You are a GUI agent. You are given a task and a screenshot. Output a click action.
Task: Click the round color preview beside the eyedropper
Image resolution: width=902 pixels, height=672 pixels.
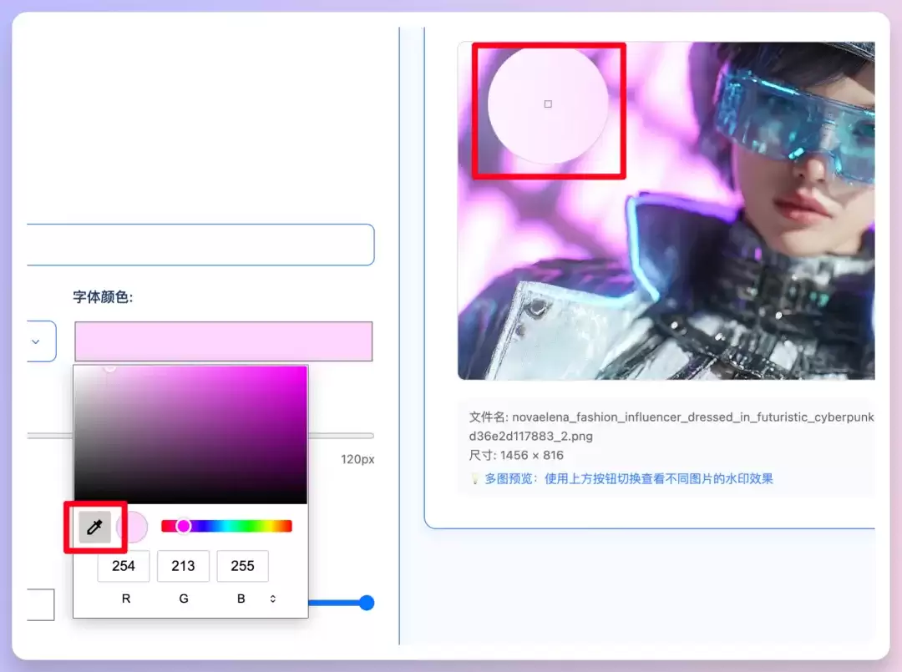click(x=132, y=527)
